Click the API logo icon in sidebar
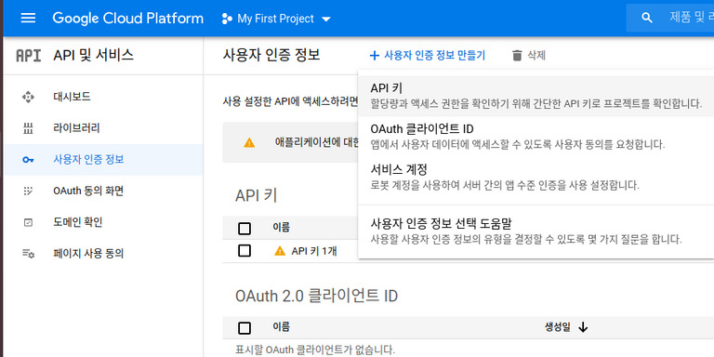 [28, 56]
